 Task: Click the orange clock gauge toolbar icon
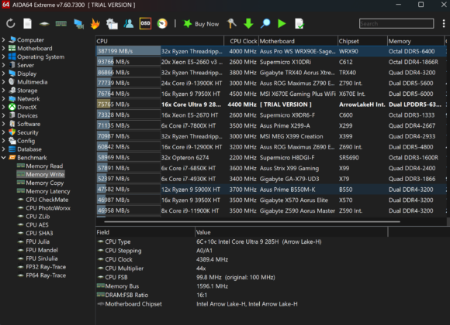point(162,23)
